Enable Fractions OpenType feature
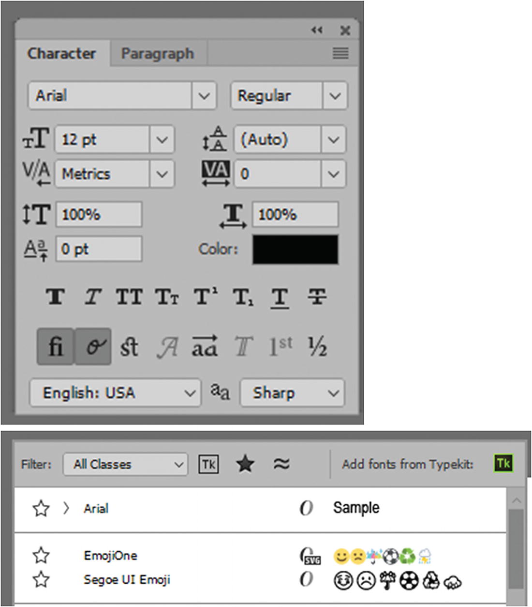 pos(318,346)
